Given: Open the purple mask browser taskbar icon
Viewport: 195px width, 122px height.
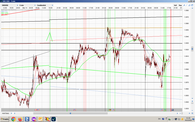Looking at the screenshot, I should pos(34,119).
